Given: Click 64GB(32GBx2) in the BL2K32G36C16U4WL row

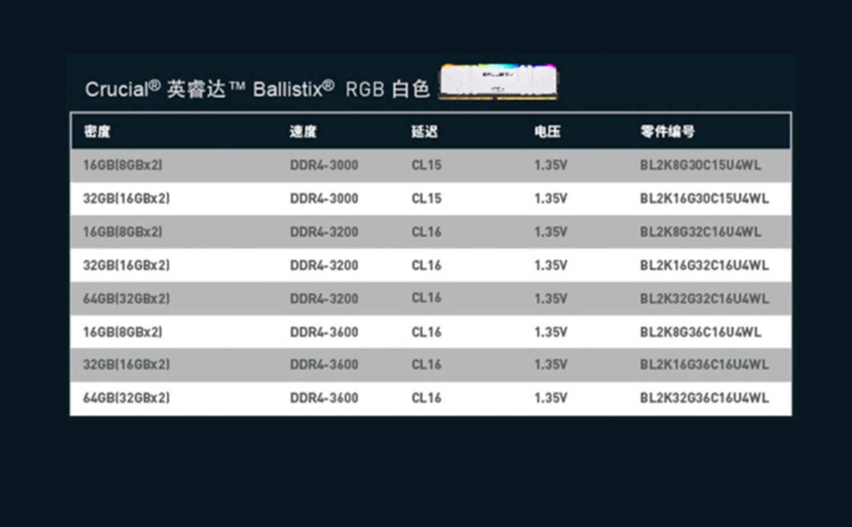Looking at the screenshot, I should (127, 398).
